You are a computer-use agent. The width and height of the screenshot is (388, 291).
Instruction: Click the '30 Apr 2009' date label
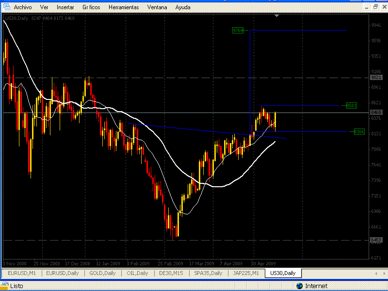tap(263, 263)
